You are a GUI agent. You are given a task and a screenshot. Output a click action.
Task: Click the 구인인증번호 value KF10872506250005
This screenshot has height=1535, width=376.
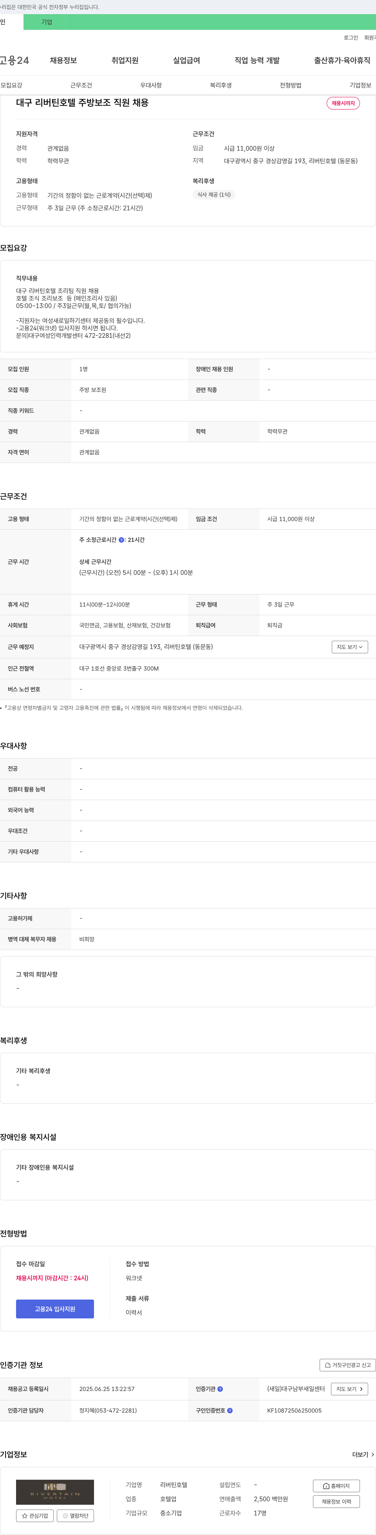point(294,1411)
